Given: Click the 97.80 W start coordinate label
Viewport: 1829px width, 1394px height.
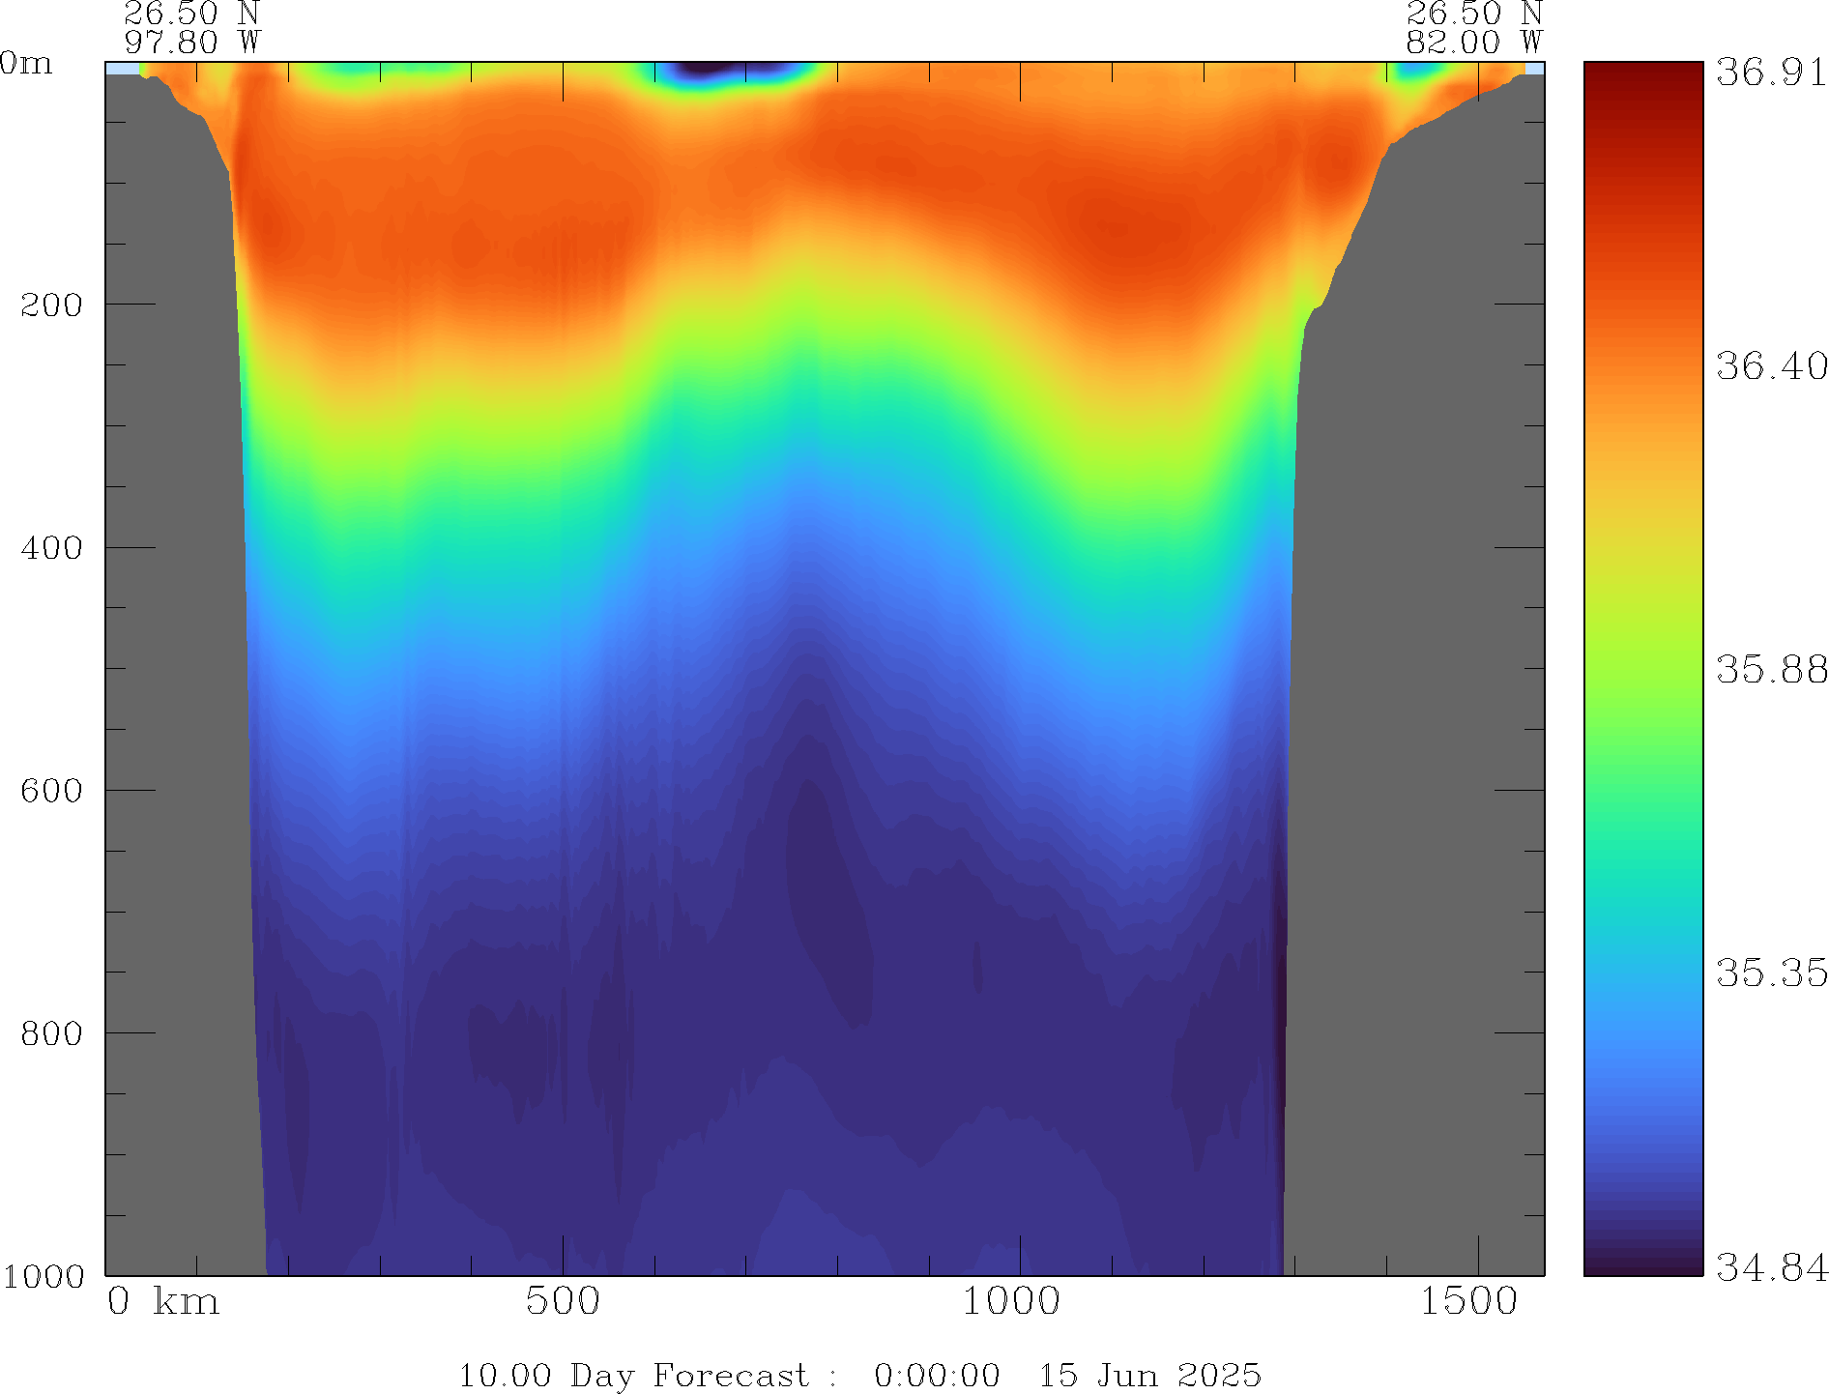Looking at the screenshot, I should click(192, 43).
